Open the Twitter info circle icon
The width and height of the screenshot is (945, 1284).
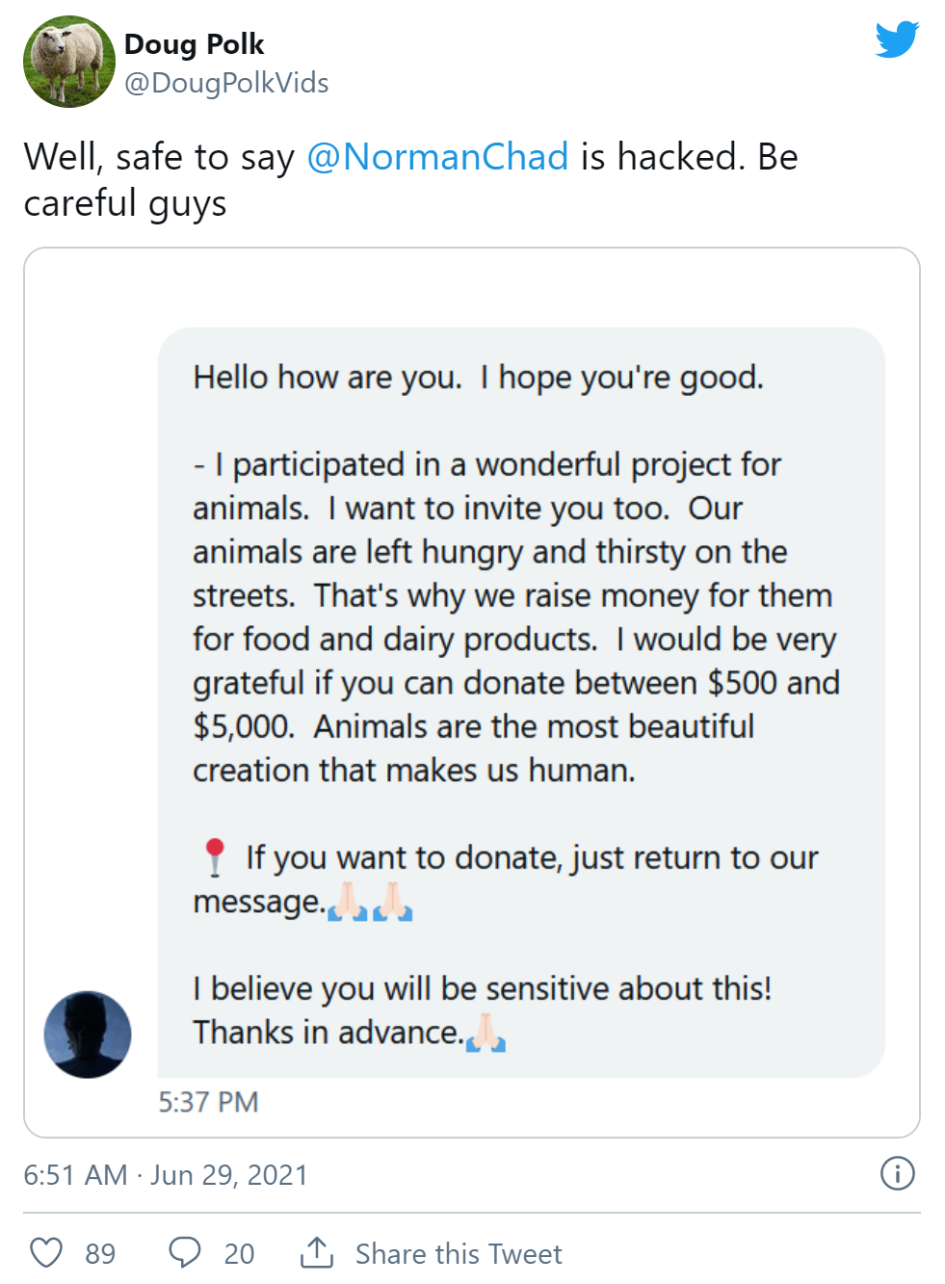897,1173
